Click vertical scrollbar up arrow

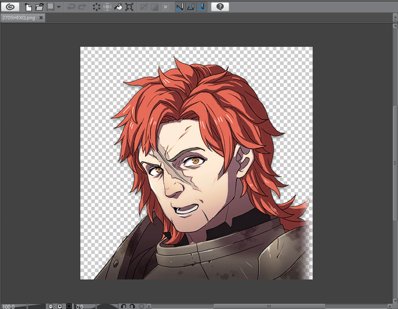[x=395, y=26]
